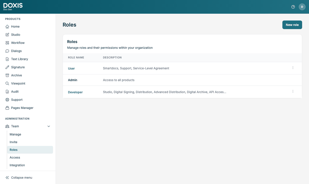Click the Viewpoint magnifier icon

[x=7, y=83]
